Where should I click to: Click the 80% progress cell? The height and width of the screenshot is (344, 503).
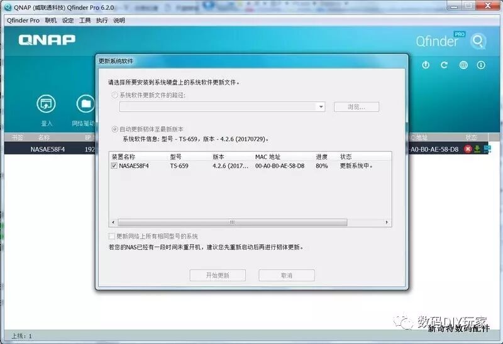322,166
